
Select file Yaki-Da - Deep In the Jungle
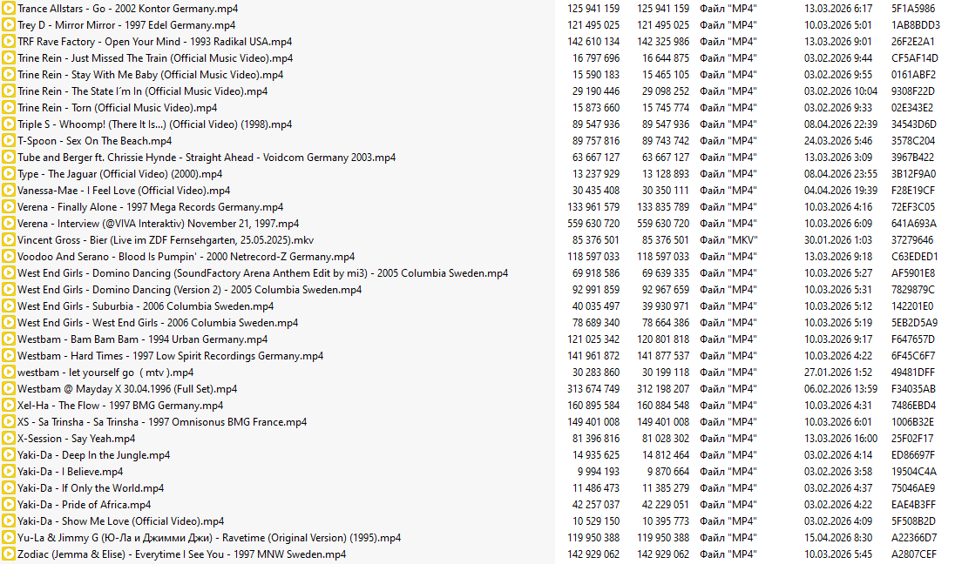tap(94, 454)
